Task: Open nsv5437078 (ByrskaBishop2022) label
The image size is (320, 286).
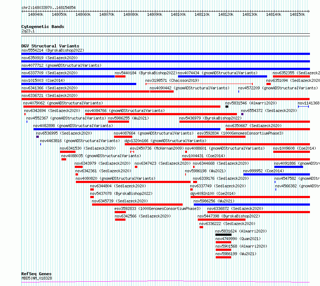Action: click(121, 193)
